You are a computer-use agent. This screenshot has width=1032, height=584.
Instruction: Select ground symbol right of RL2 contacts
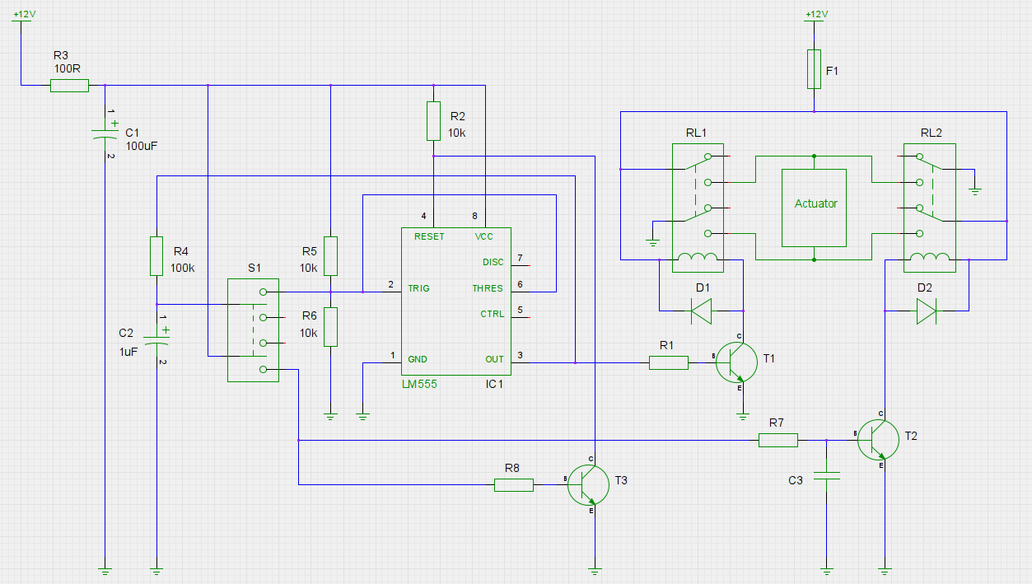pos(975,191)
